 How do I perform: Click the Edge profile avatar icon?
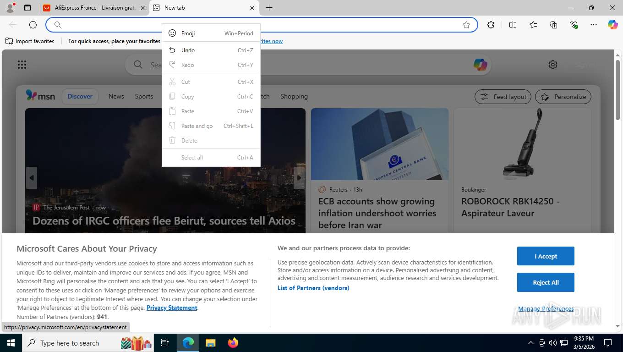10,7
